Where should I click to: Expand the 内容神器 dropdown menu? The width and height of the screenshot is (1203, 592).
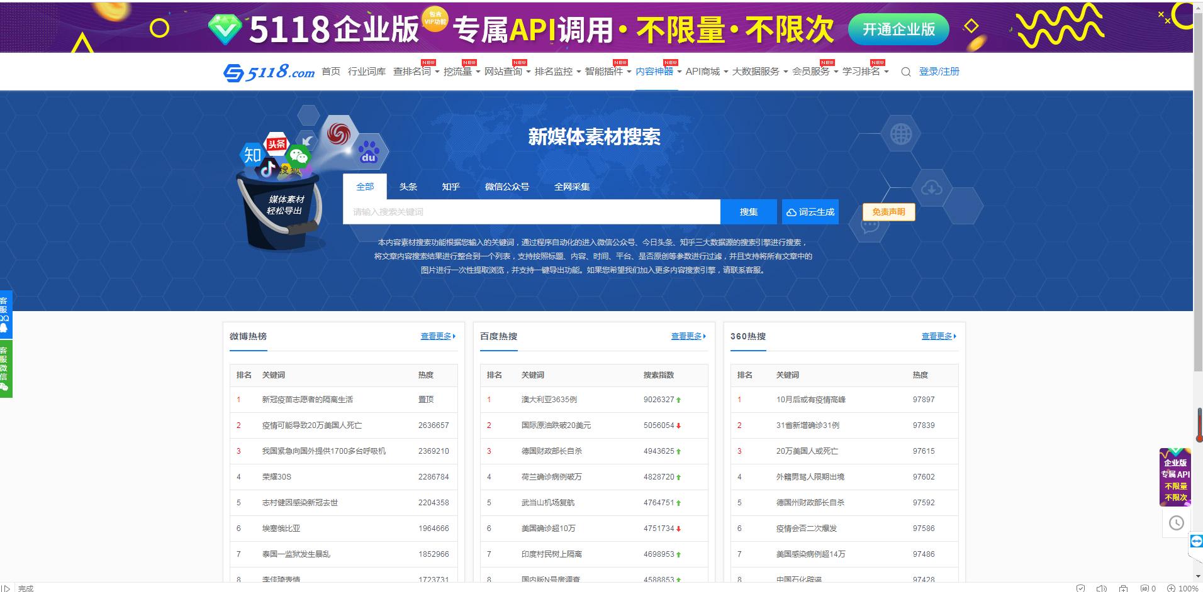[658, 72]
